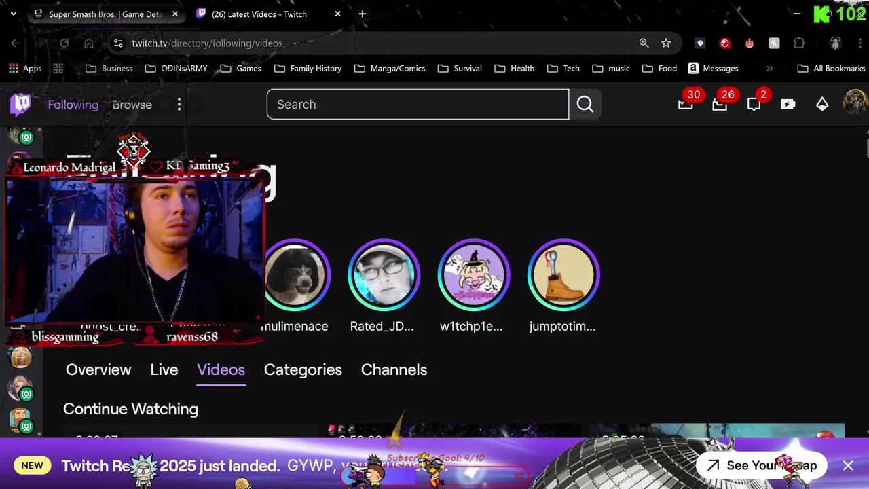
Task: Switch to the Latest Videos Twitch tab
Action: click(268, 14)
